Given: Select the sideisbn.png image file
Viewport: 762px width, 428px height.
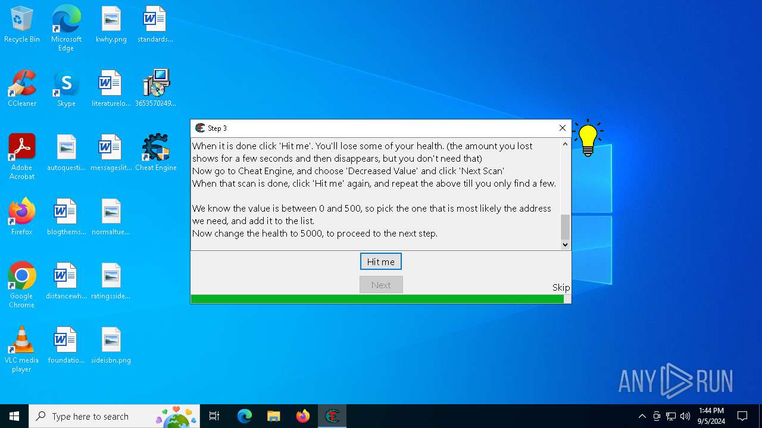Looking at the screenshot, I should click(111, 345).
